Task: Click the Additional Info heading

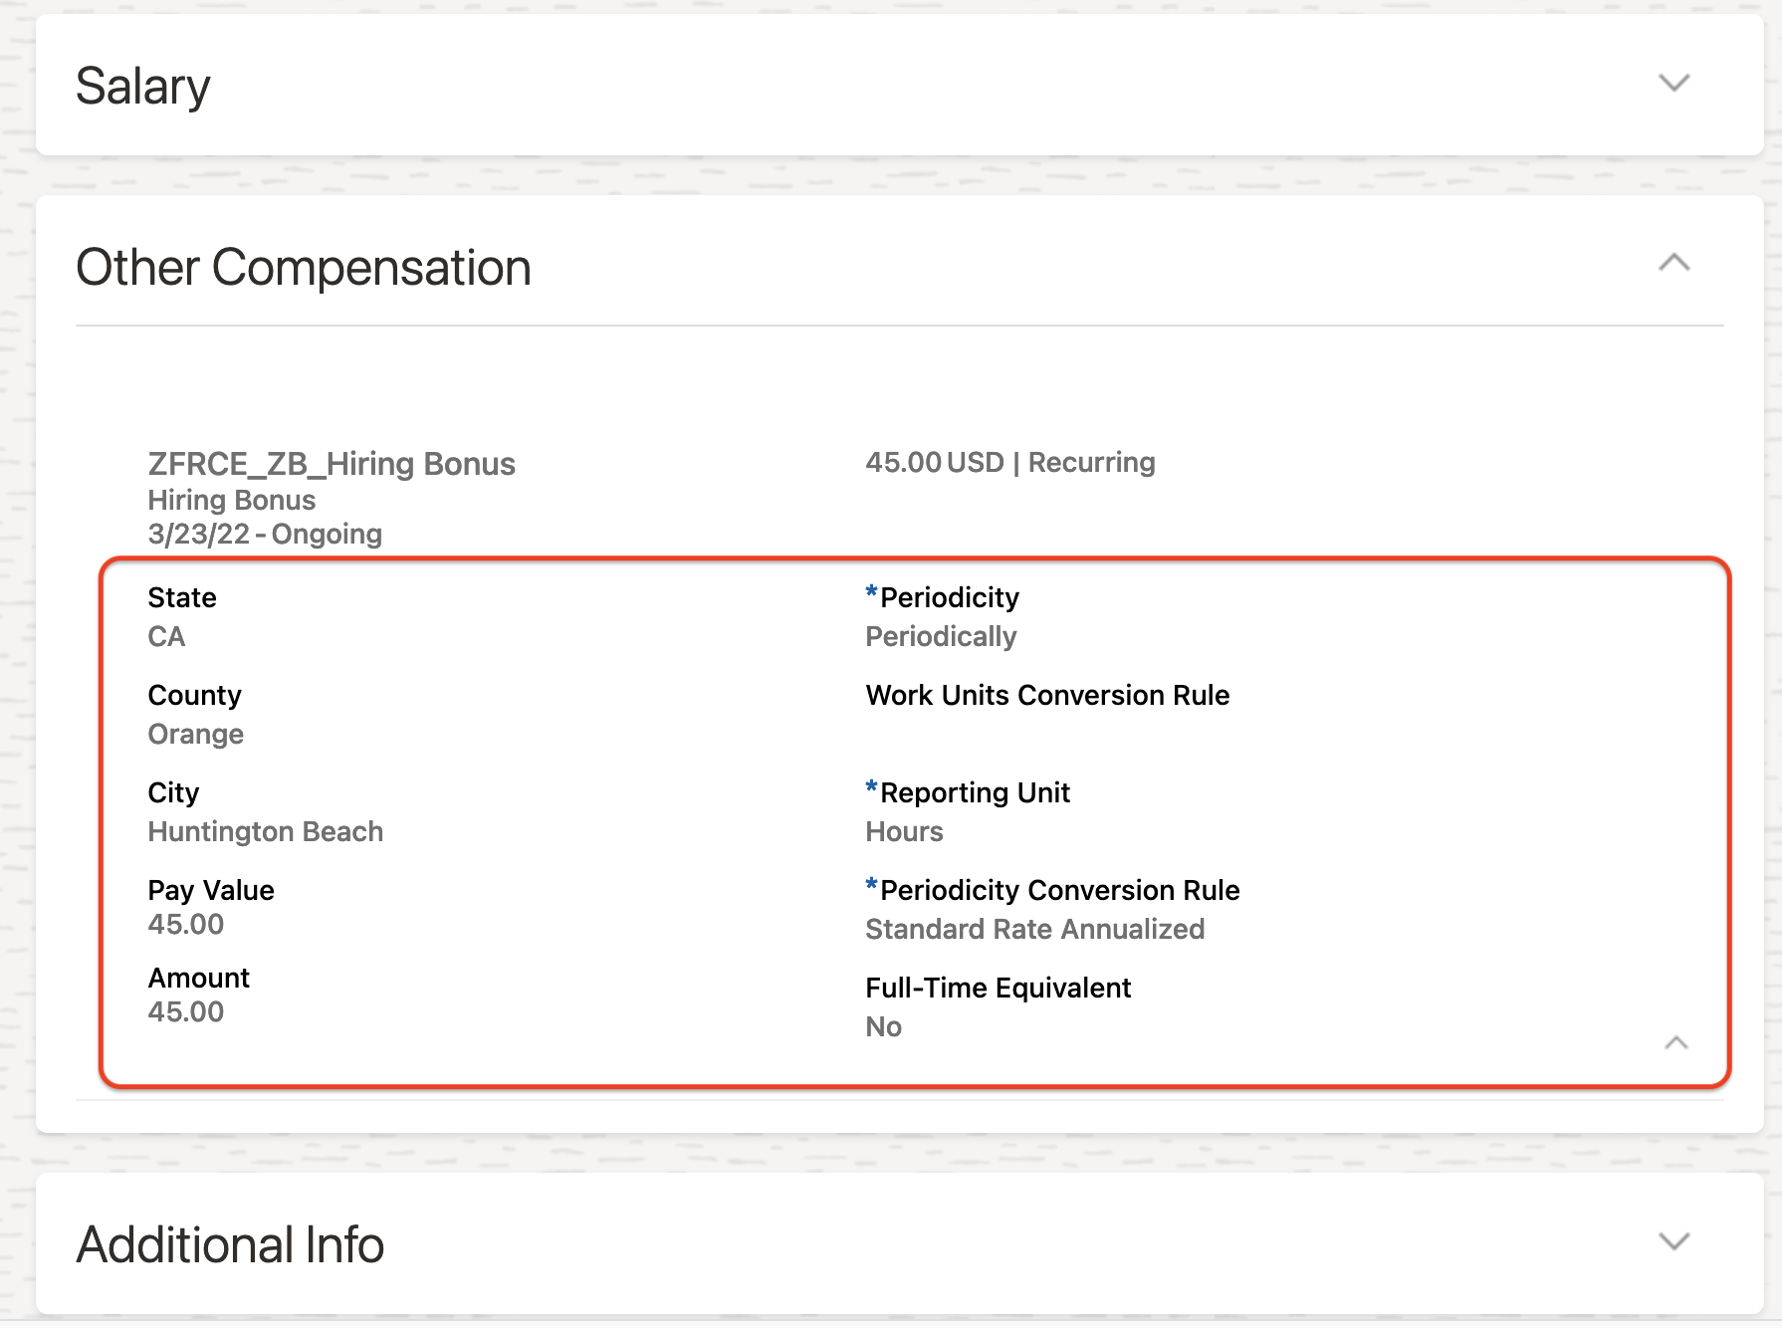Action: 230,1244
